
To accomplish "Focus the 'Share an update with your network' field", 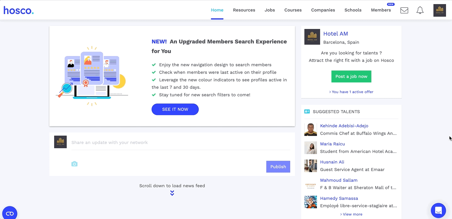I will click(181, 143).
